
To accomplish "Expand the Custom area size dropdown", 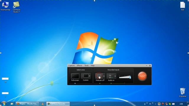I will click(x=90, y=76).
